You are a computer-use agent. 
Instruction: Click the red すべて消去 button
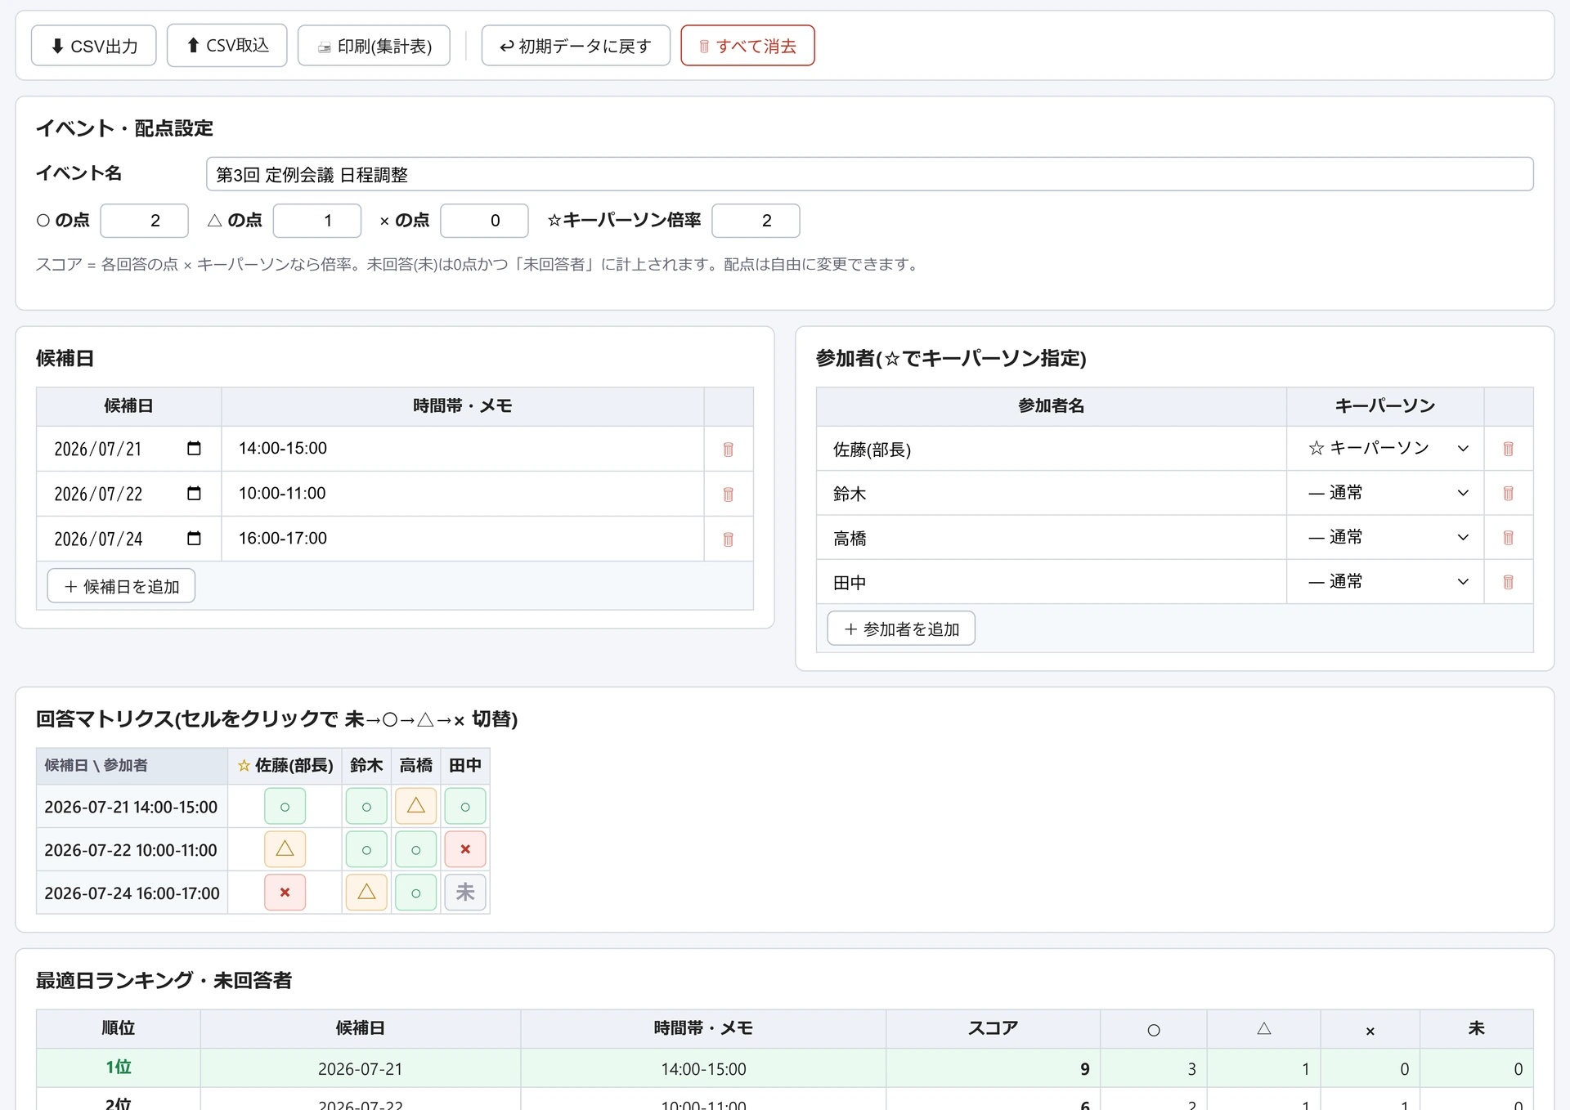(x=747, y=46)
